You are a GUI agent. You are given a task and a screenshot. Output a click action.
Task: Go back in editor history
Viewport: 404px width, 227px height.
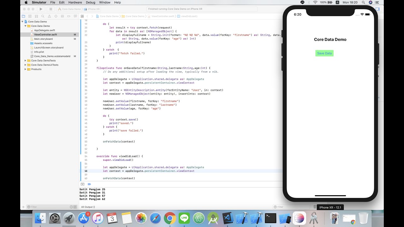[x=87, y=16]
